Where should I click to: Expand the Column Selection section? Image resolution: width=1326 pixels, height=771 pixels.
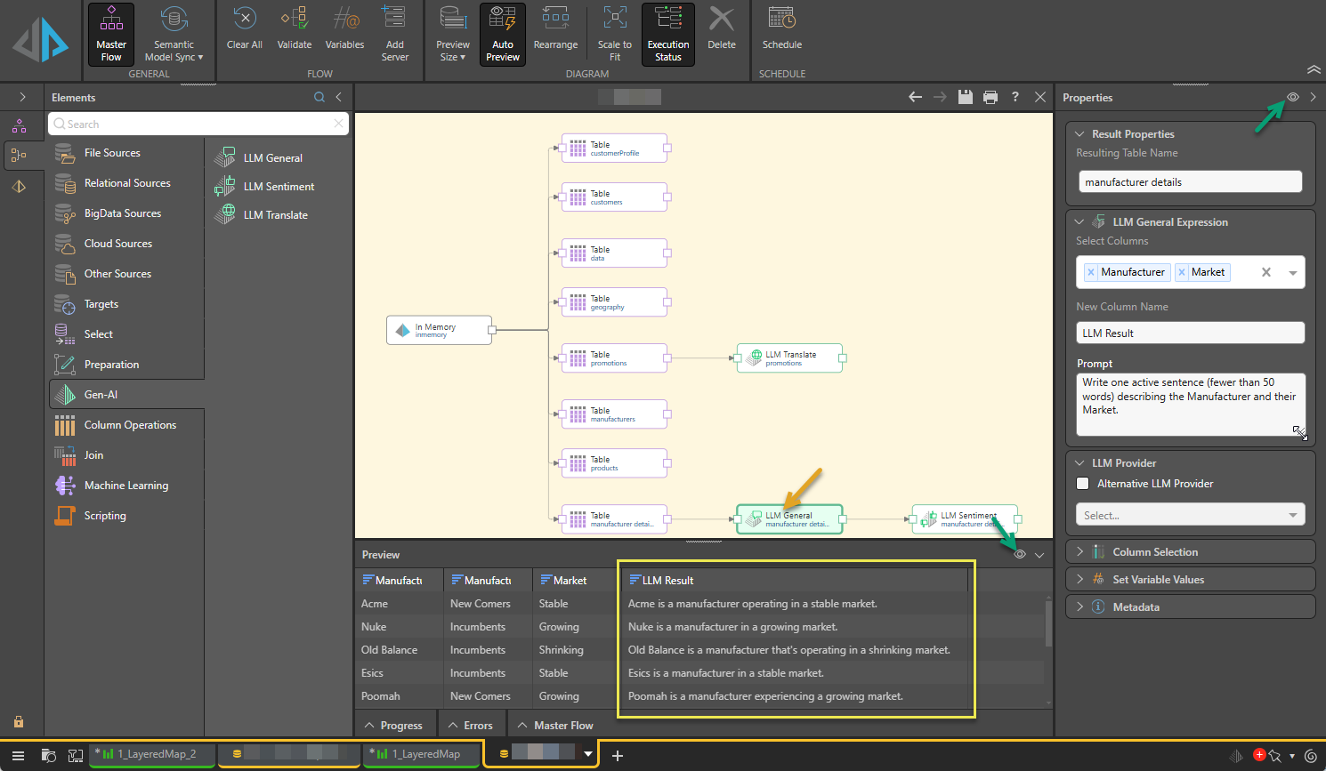tap(1154, 552)
